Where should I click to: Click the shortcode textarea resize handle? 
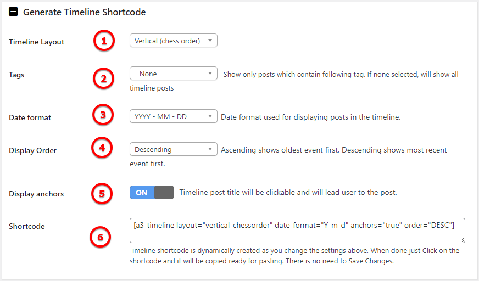point(462,240)
